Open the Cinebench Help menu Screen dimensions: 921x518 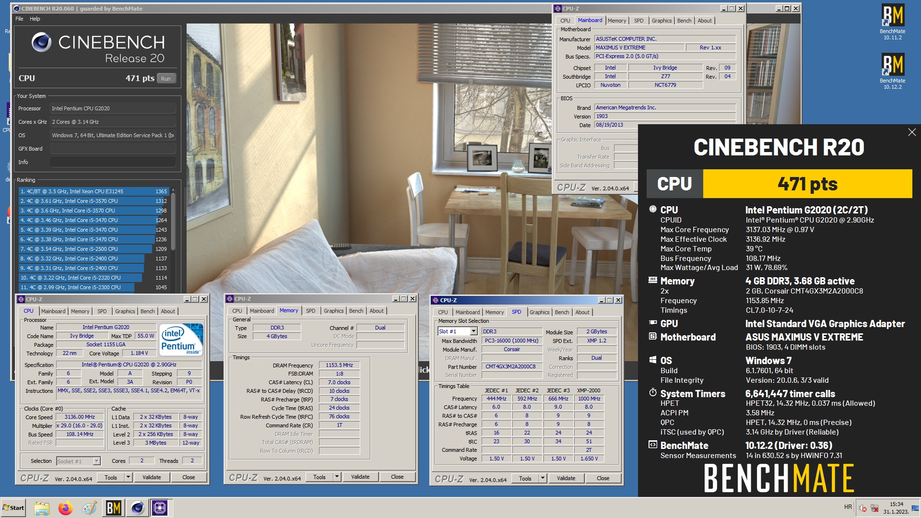pos(35,19)
